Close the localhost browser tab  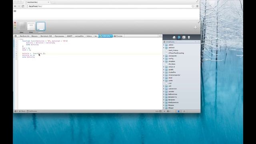tap(48, 2)
